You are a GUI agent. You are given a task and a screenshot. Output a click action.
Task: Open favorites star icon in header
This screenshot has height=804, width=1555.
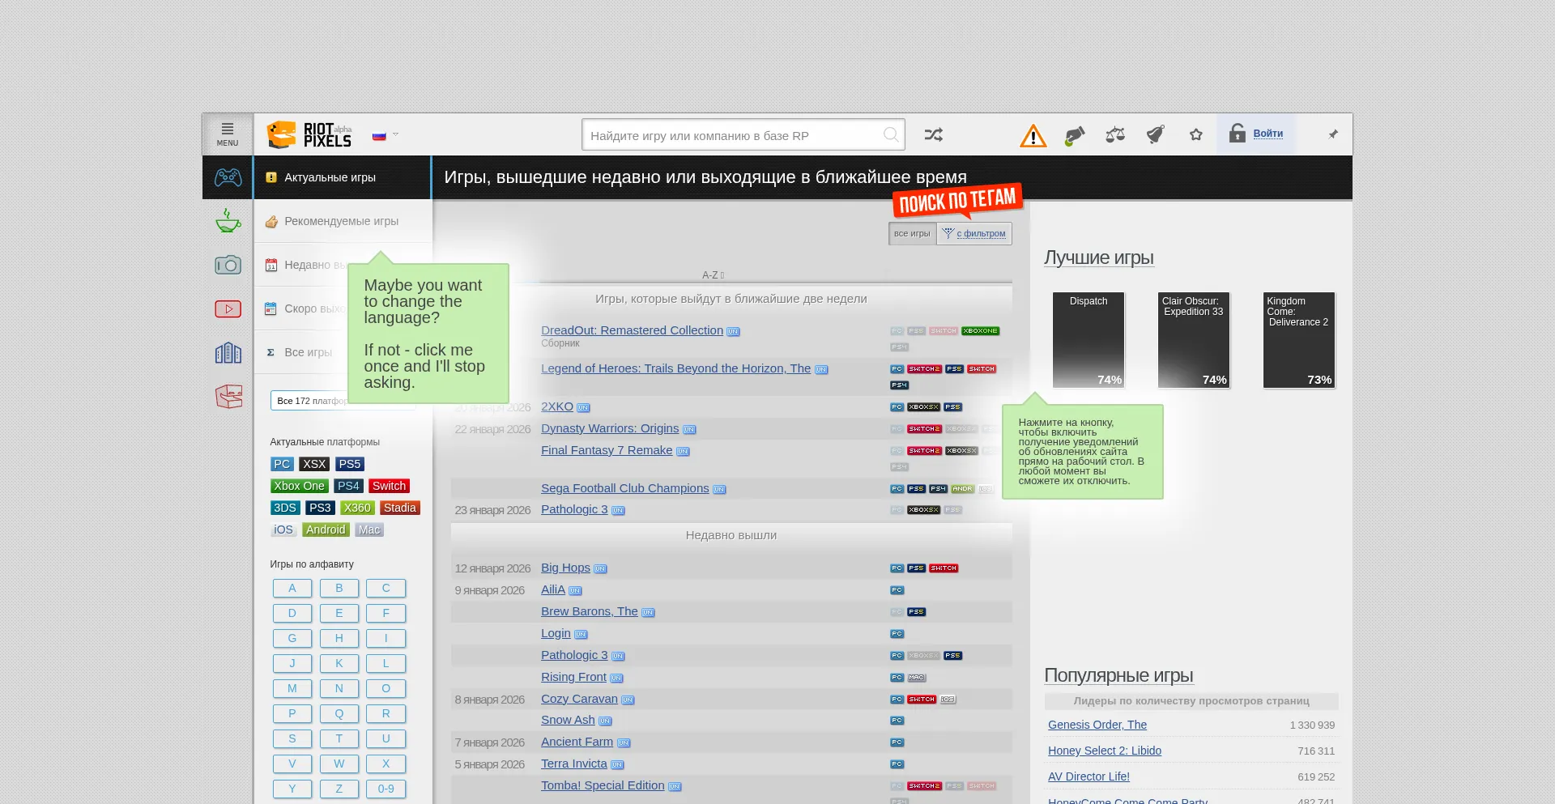(x=1196, y=135)
